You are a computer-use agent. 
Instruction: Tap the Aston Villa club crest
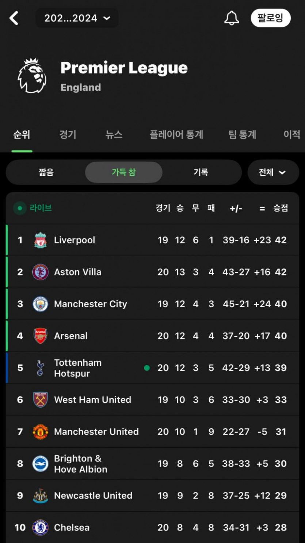40,272
